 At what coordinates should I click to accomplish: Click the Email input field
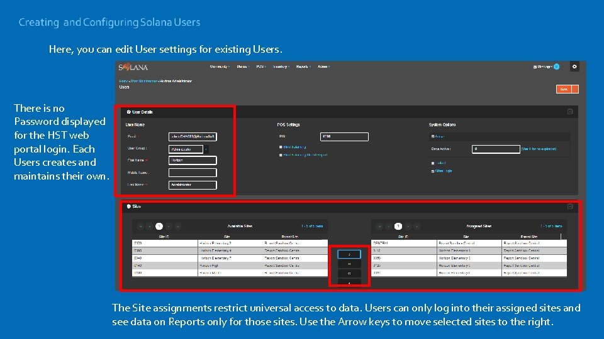pos(193,136)
